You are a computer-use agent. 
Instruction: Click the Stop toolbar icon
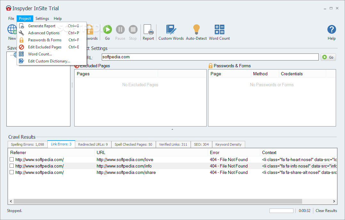[133, 29]
